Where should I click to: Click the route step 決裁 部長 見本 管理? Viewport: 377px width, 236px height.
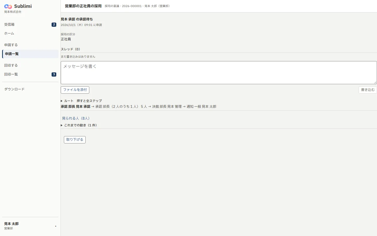click(x=167, y=106)
